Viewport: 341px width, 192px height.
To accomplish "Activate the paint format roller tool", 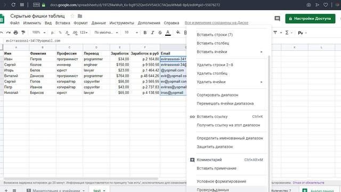I will [x=23, y=33].
